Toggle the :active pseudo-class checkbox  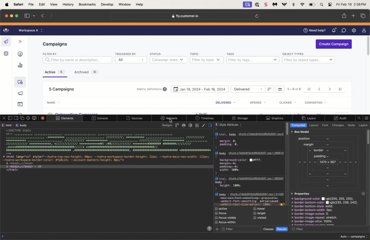pos(216,209)
